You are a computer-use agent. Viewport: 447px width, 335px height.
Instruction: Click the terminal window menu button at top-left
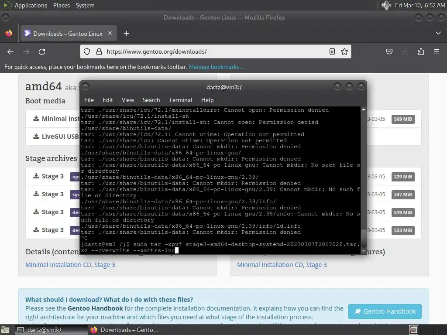86,86
